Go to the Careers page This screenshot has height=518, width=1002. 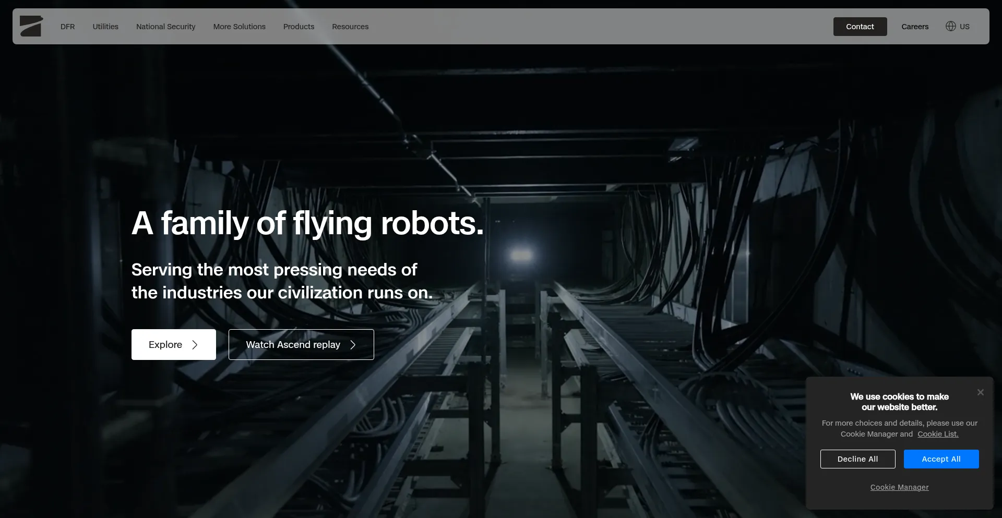click(915, 27)
